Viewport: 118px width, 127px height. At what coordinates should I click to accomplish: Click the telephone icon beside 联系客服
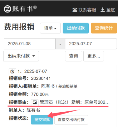tap(75, 10)
